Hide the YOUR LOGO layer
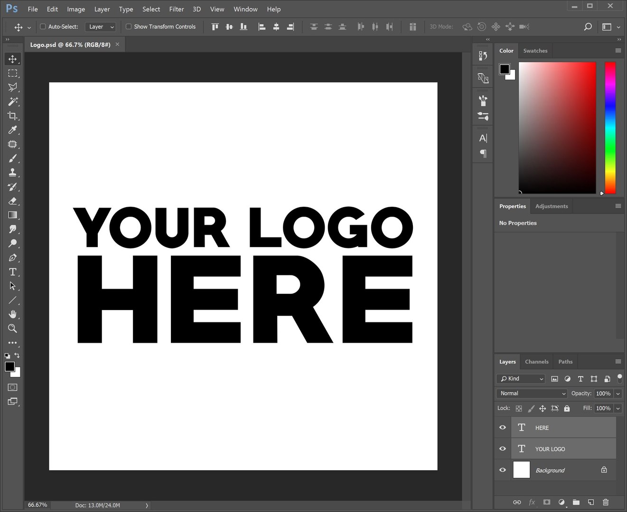627x512 pixels. (x=503, y=448)
